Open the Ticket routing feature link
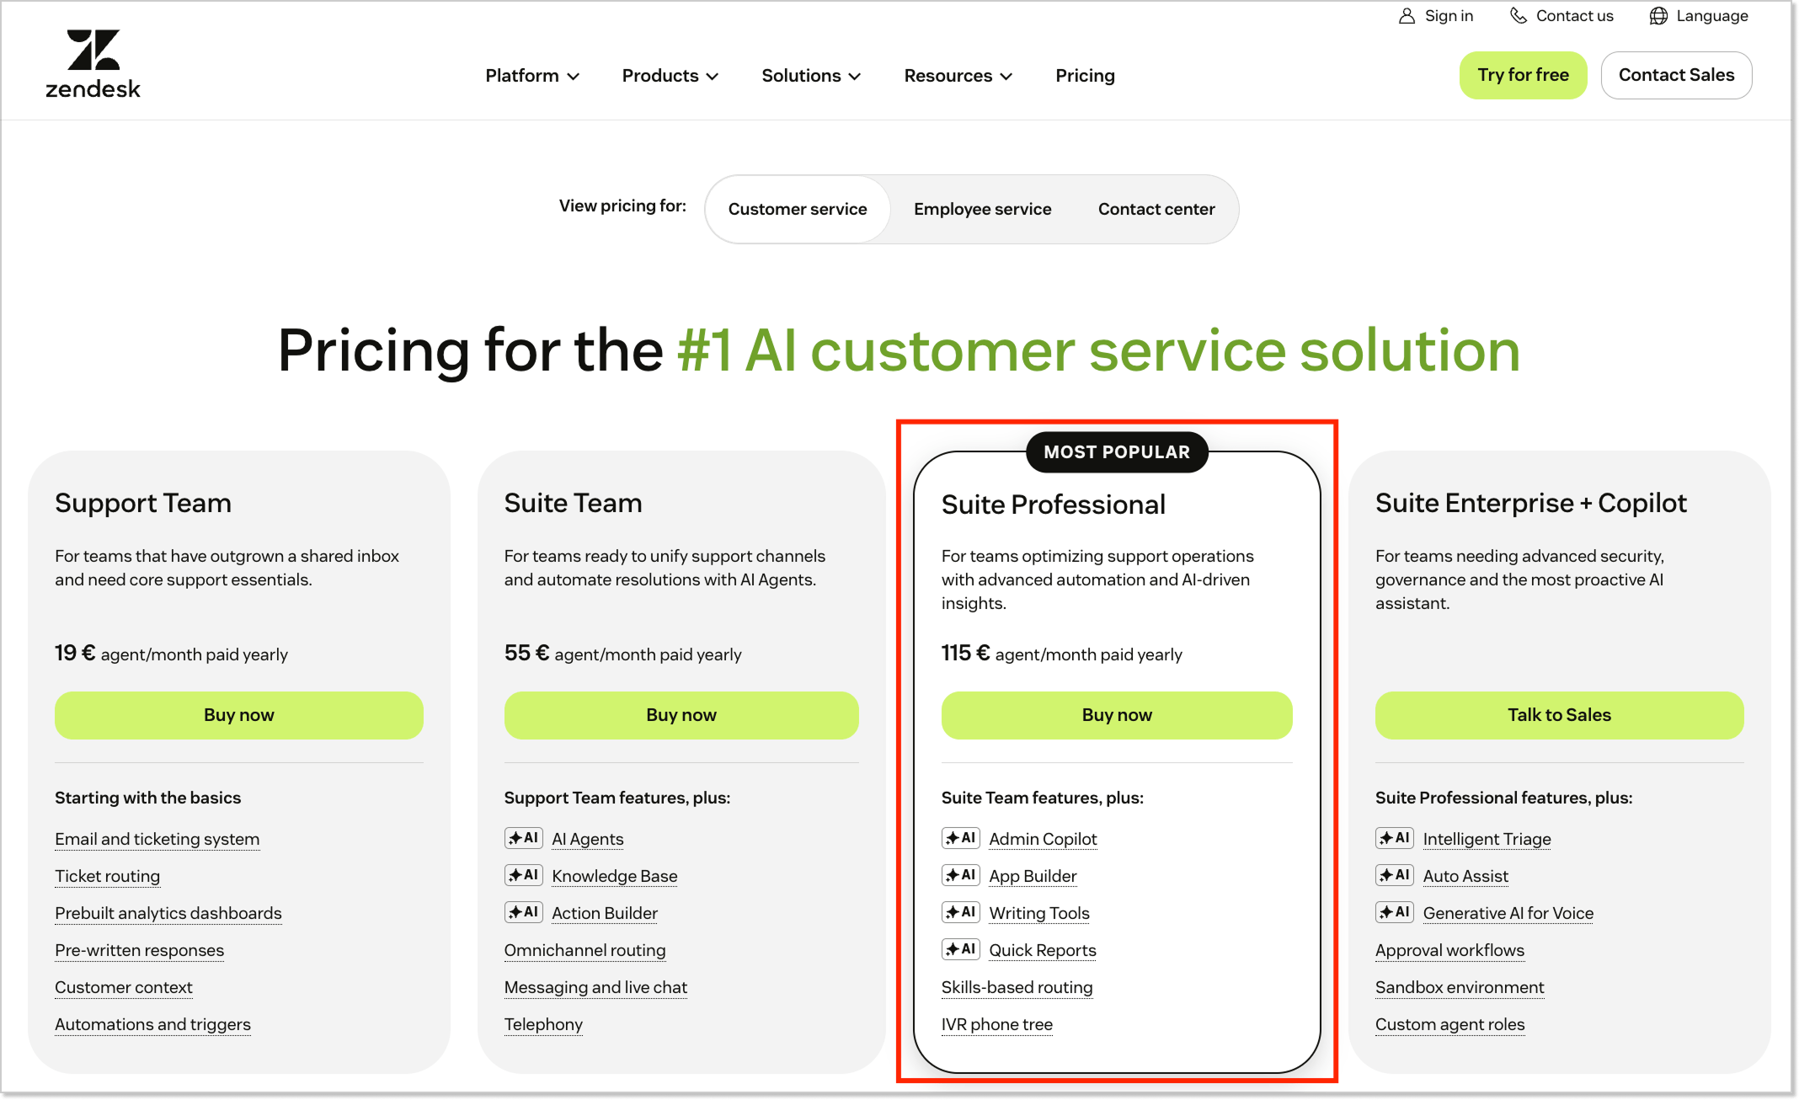 (x=107, y=876)
